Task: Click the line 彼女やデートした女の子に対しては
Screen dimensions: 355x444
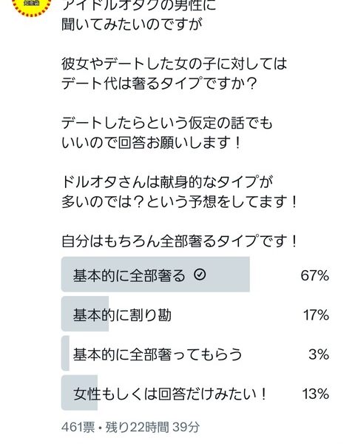Action: [174, 64]
